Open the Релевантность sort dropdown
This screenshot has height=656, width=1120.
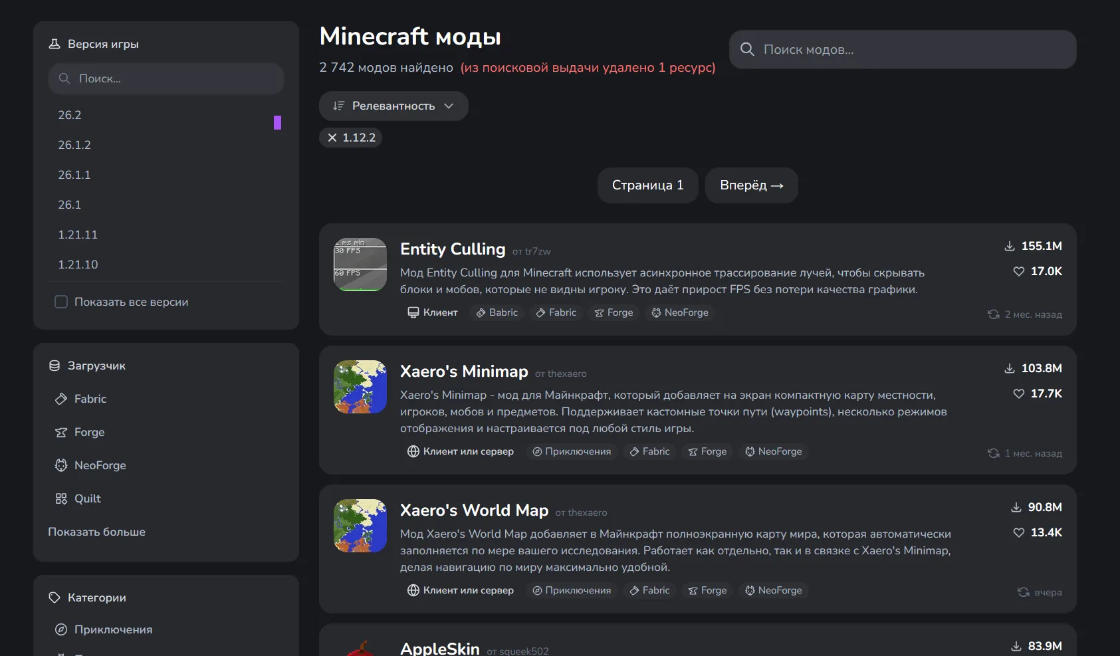point(393,106)
